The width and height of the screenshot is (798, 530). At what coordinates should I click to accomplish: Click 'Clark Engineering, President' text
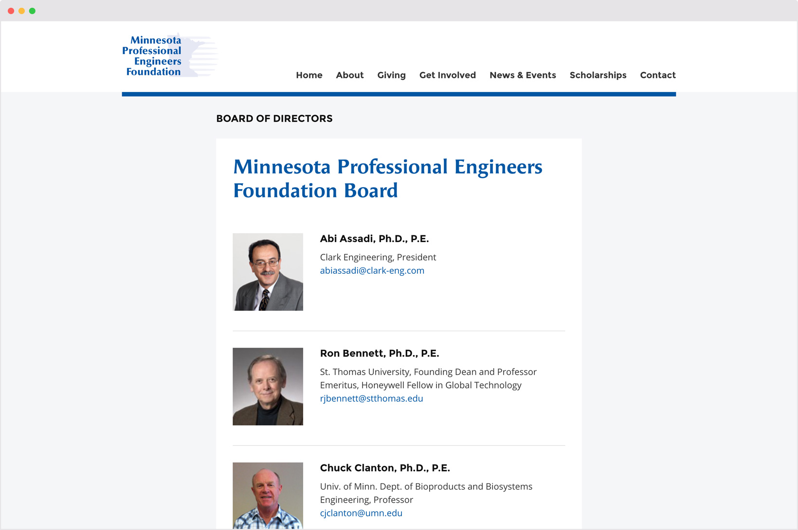pos(378,257)
